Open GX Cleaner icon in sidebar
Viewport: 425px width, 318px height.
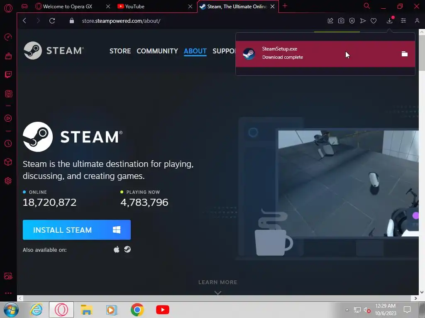tap(8, 56)
